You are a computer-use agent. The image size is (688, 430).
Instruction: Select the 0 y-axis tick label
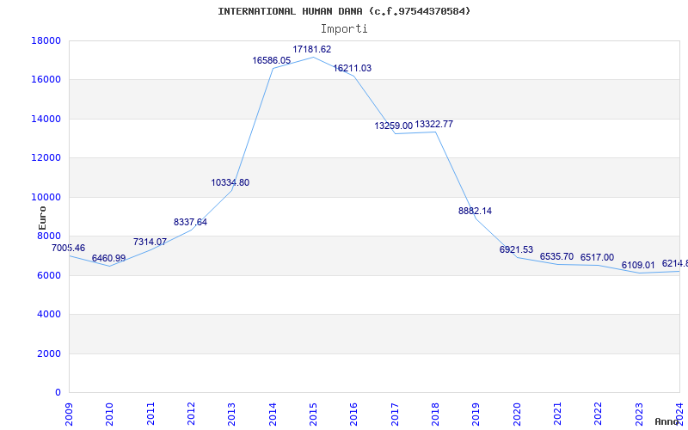click(58, 393)
